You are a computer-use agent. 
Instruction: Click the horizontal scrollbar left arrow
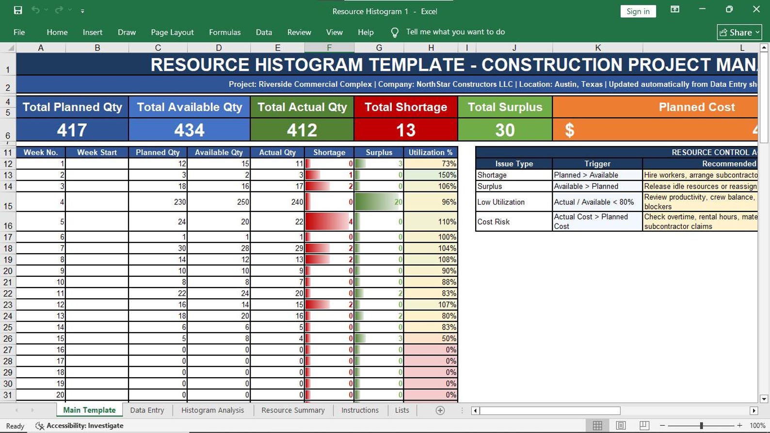click(x=476, y=411)
